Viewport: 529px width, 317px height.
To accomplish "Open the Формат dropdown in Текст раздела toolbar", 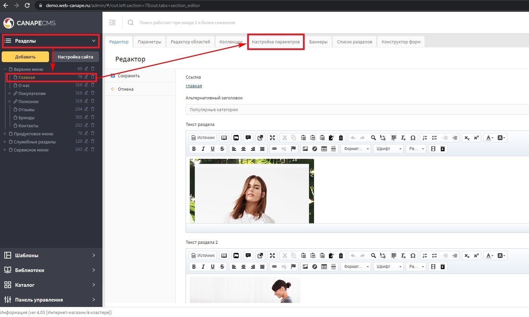I will click(x=356, y=149).
